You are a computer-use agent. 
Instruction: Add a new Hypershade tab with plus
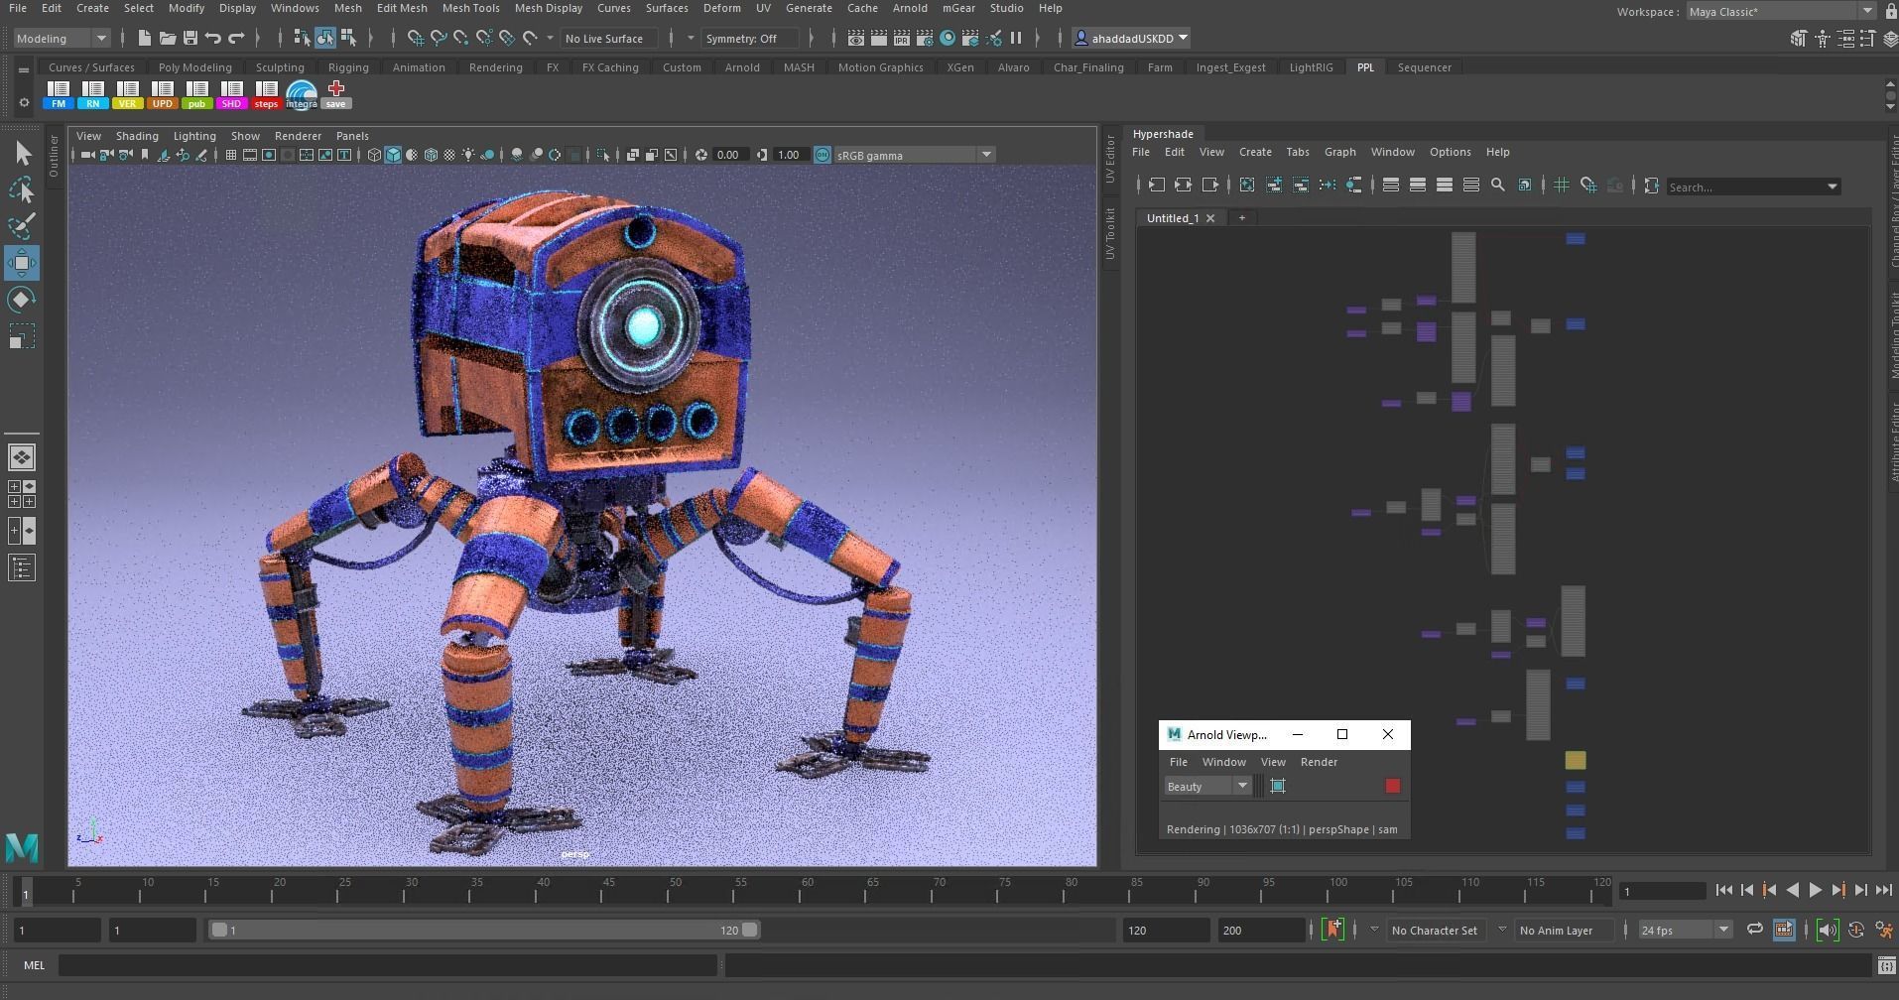click(x=1241, y=218)
